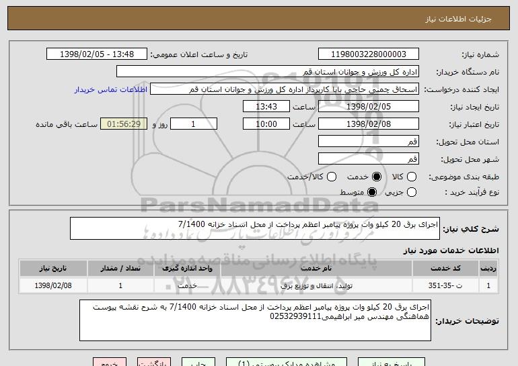Click the اطلاعات خدمات مورد نیاز heading
Image resolution: width=518 pixels, height=366 pixels.
coord(451,250)
